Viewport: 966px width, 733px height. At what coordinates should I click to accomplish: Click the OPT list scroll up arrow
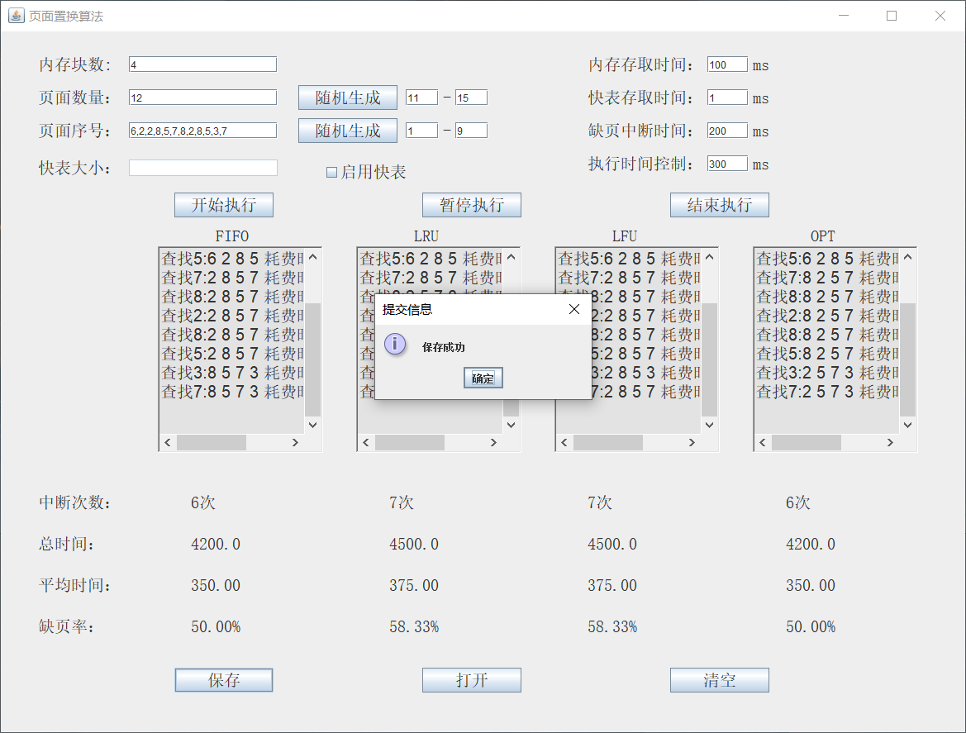pos(908,258)
